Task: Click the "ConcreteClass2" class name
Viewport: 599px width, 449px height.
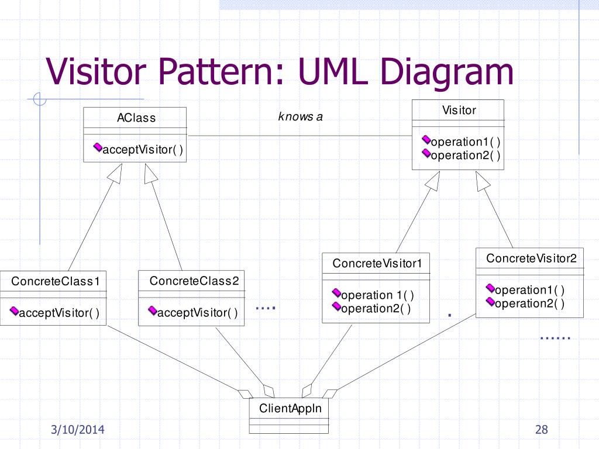Action: click(x=194, y=281)
